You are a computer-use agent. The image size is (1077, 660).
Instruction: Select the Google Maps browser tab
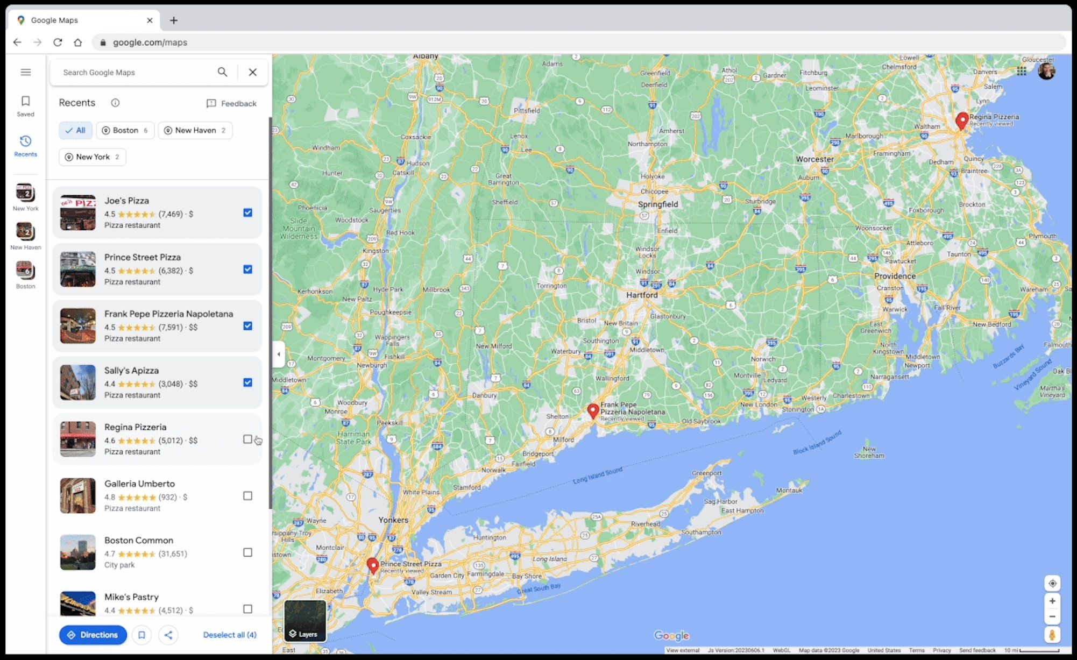(84, 20)
